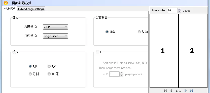Click preview page 2 thumbnail
Image resolution: width=210 pixels, height=93 pixels.
(x=193, y=51)
